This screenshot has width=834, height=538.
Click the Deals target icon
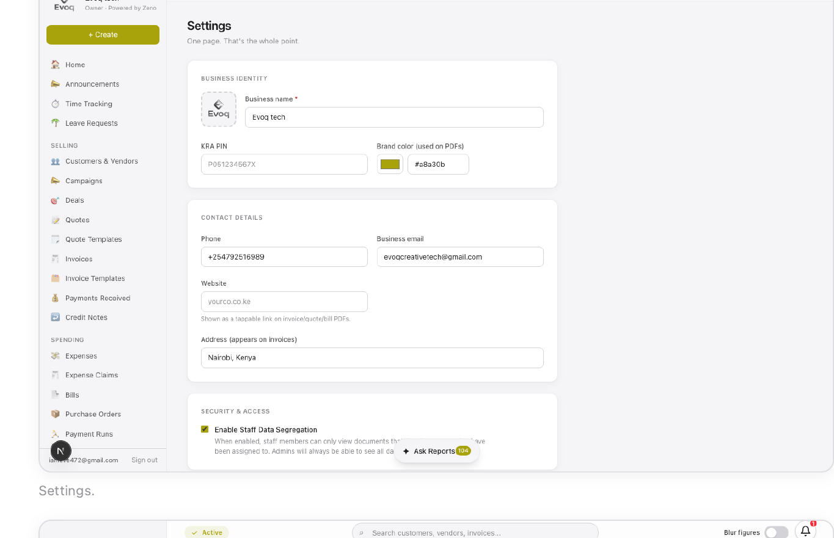click(56, 200)
